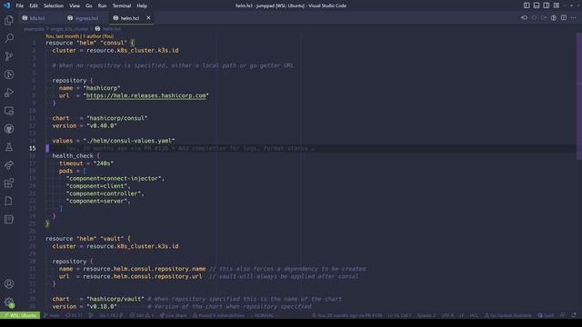
Task: Click line number 15 in the gutter
Action: 33,148
